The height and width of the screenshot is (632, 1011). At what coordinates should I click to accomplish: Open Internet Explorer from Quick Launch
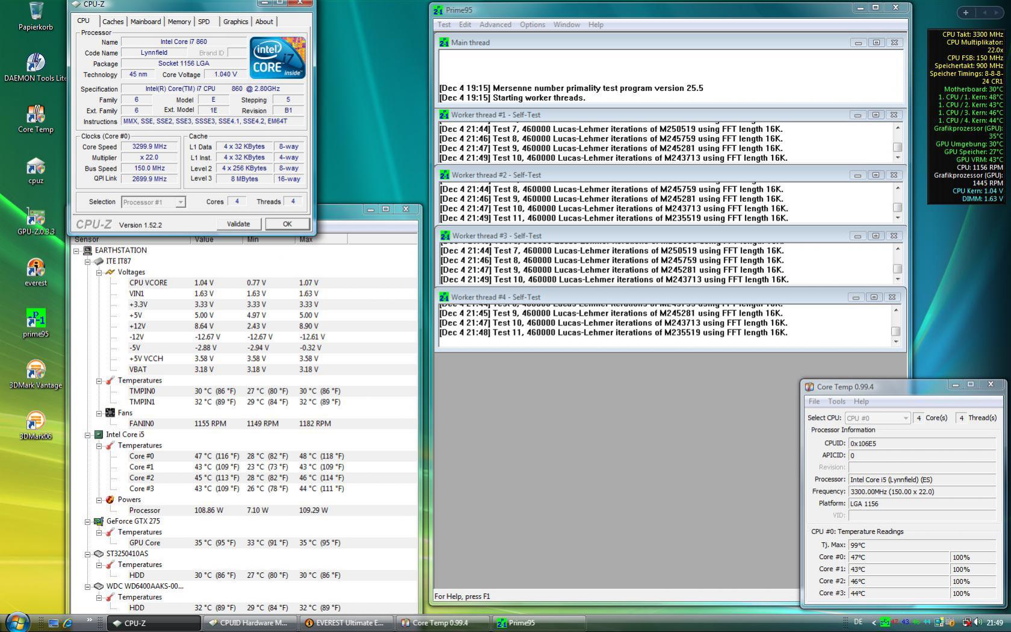coord(67,623)
